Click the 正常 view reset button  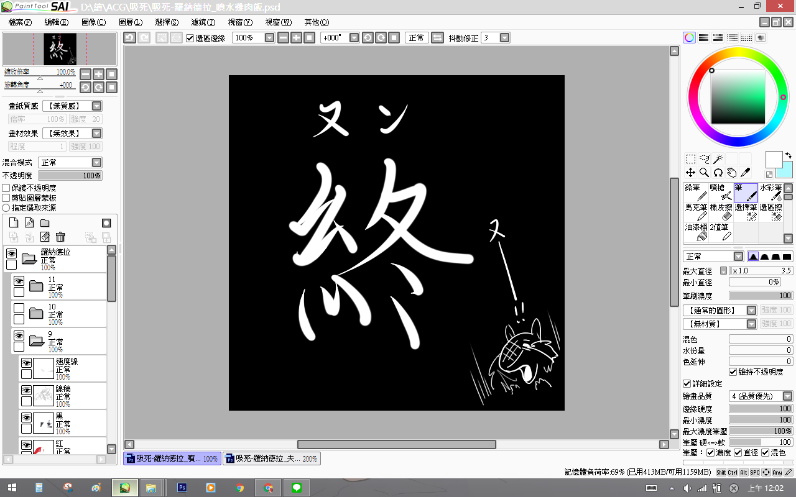tap(416, 38)
